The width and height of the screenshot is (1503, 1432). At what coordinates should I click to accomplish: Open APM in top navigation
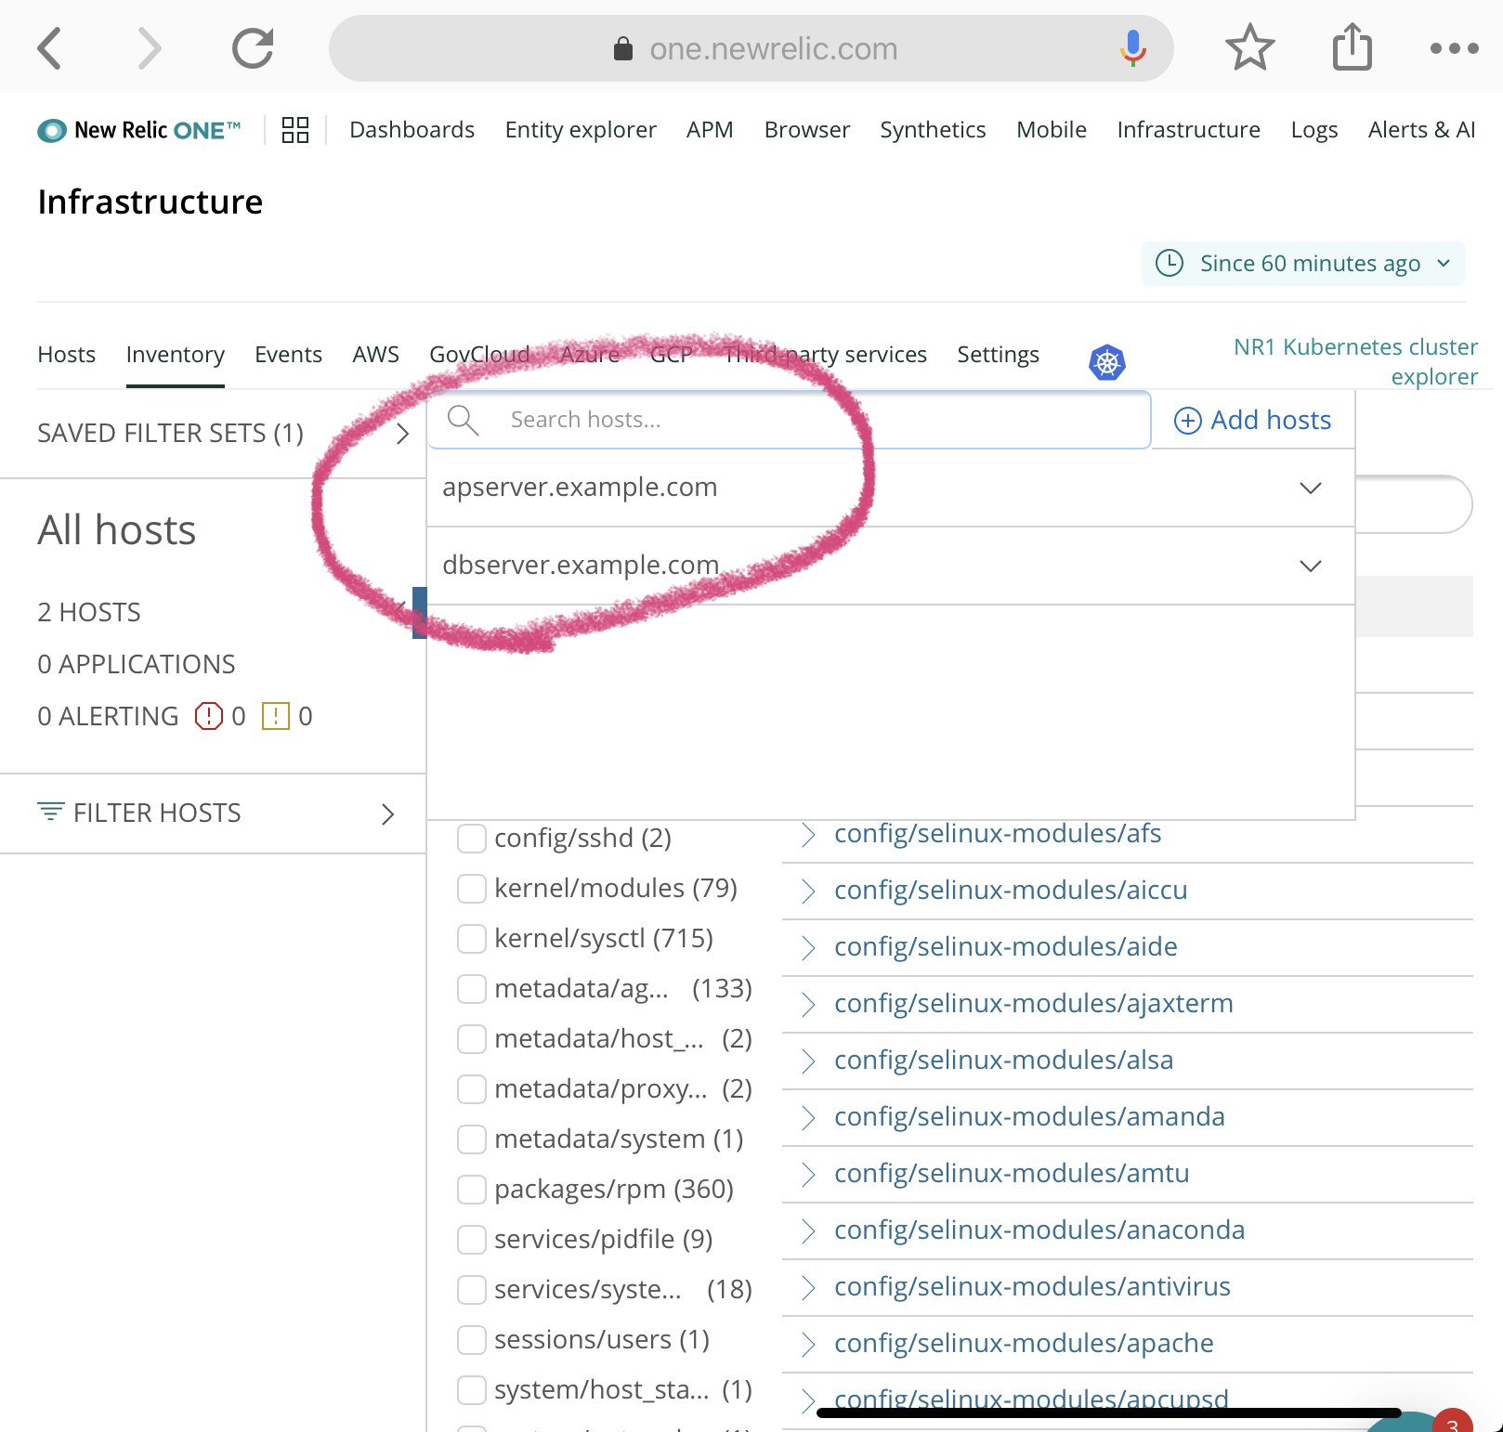[x=710, y=130]
